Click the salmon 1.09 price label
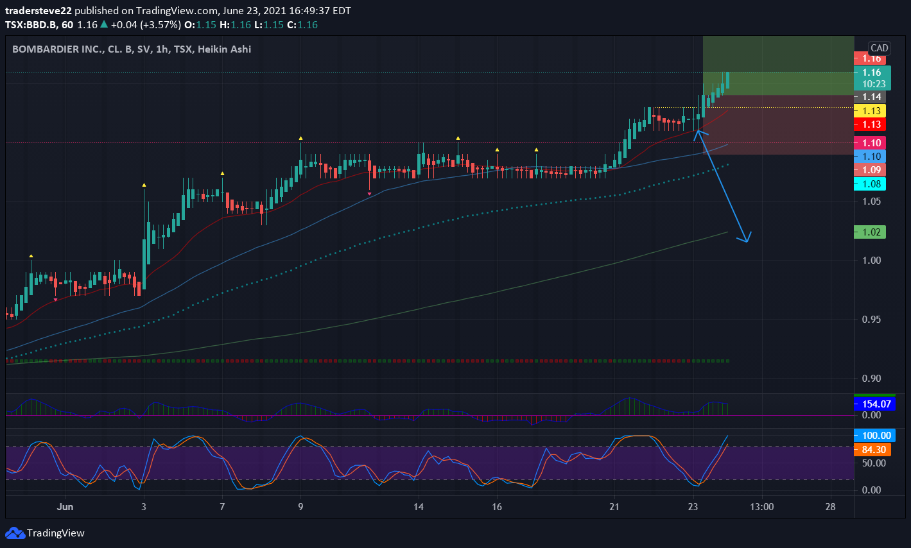This screenshot has height=548, width=911. click(x=870, y=170)
